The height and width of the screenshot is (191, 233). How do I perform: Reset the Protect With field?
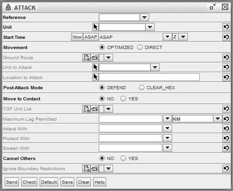coord(226,138)
